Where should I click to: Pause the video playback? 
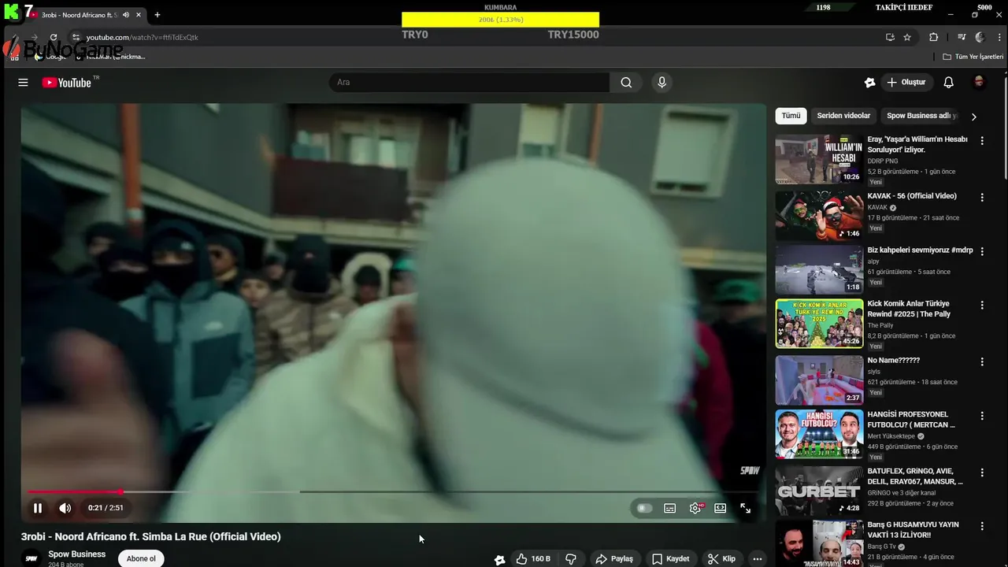pyautogui.click(x=37, y=508)
